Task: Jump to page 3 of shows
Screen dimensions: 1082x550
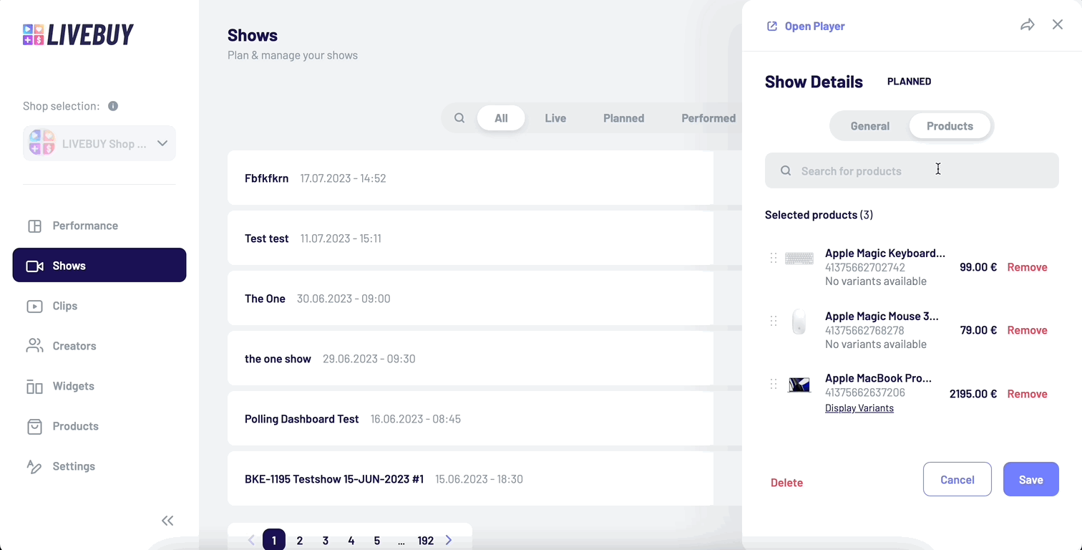Action: pyautogui.click(x=325, y=540)
